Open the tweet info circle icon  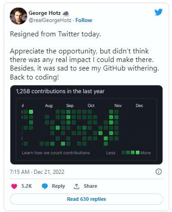pyautogui.click(x=158, y=172)
